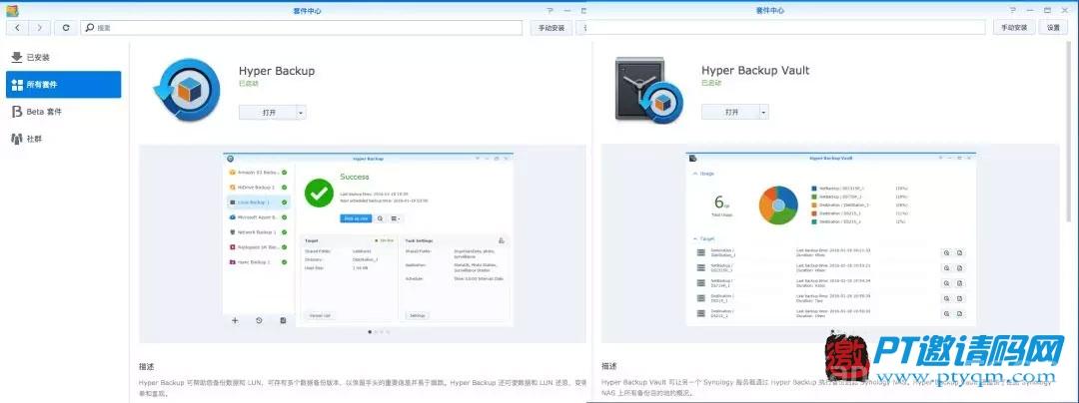
Task: Focus the 搜索 search field in left window
Action: [x=302, y=28]
